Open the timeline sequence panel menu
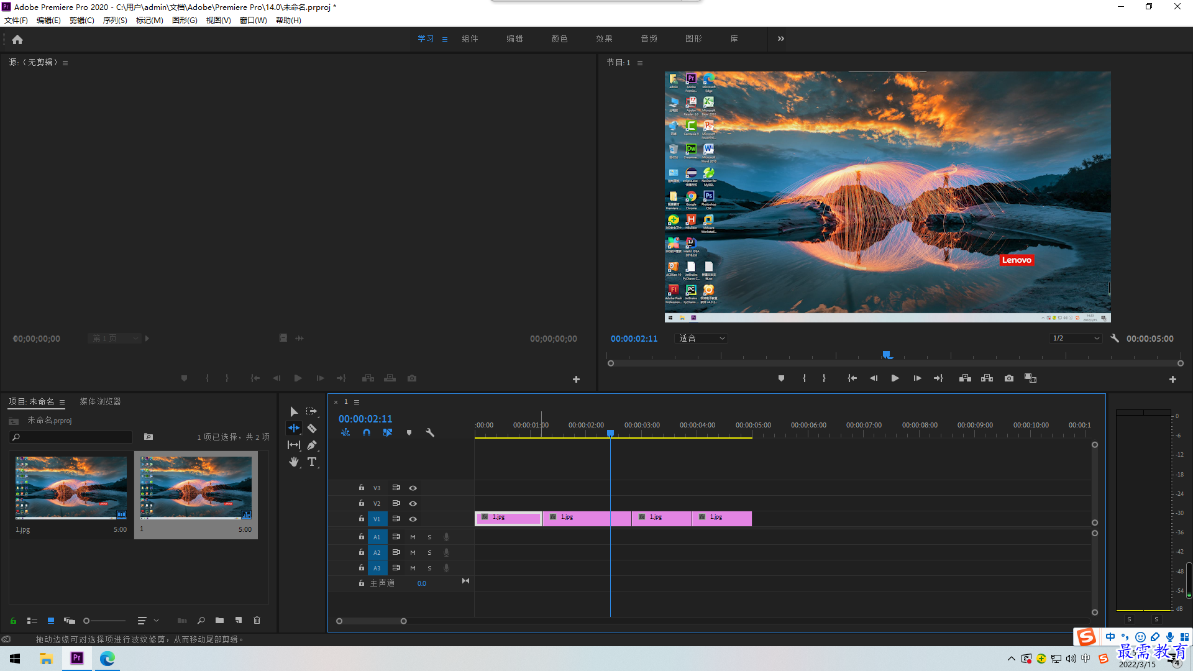1193x671 pixels. coord(357,402)
